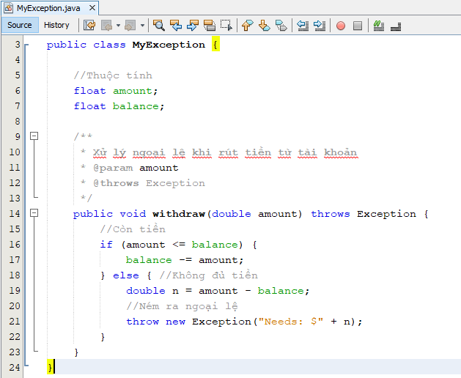Shift Line Left icon
Image resolution: width=461 pixels, height=378 pixels.
(x=303, y=26)
